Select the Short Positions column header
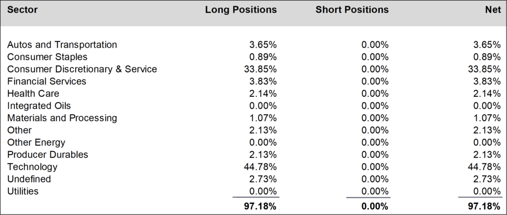Screen dimensions: 507x215 [x=352, y=10]
